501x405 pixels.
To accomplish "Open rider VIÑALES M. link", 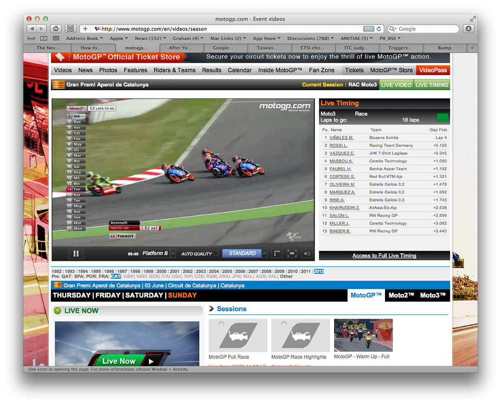I will (341, 138).
